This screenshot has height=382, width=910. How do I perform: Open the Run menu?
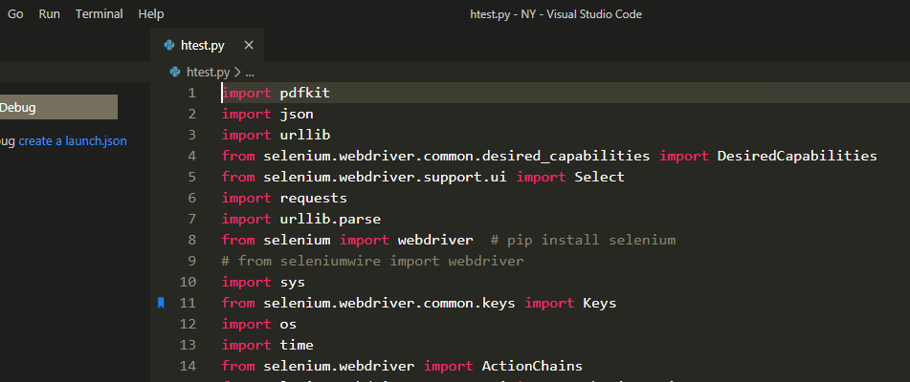tap(50, 14)
